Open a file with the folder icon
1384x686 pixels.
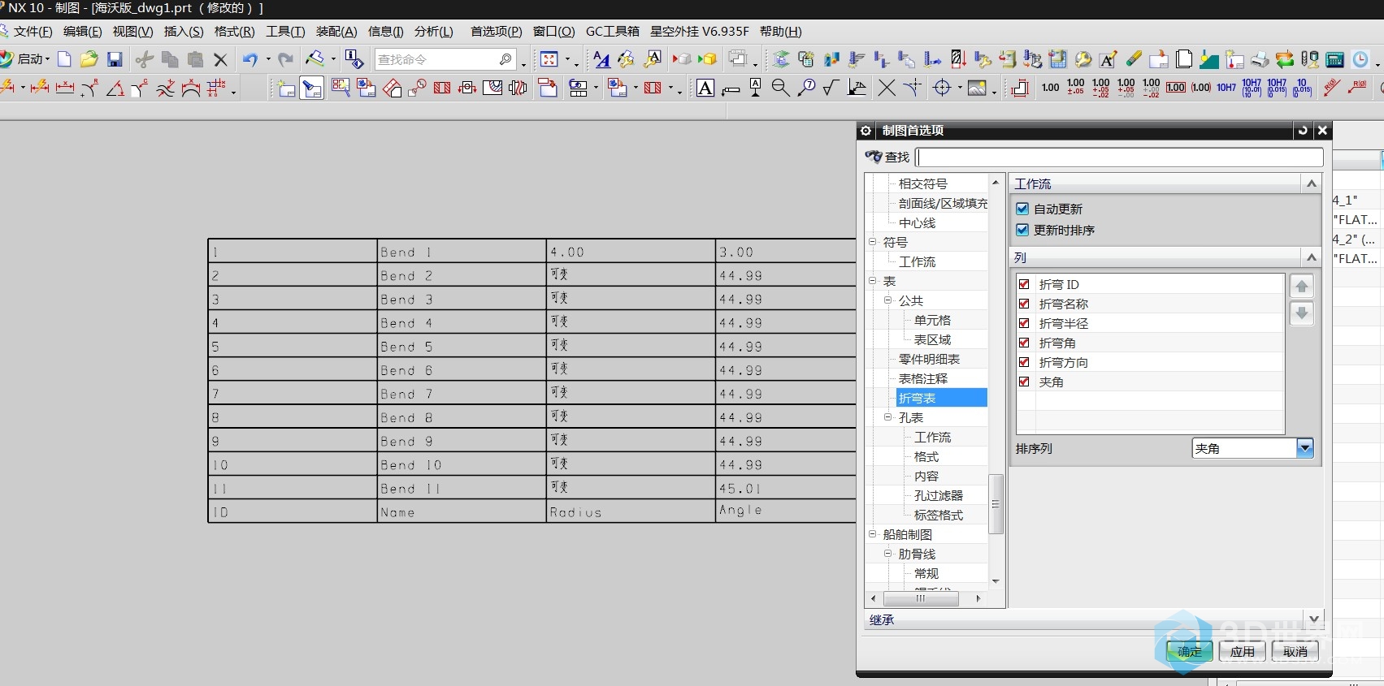pos(89,59)
